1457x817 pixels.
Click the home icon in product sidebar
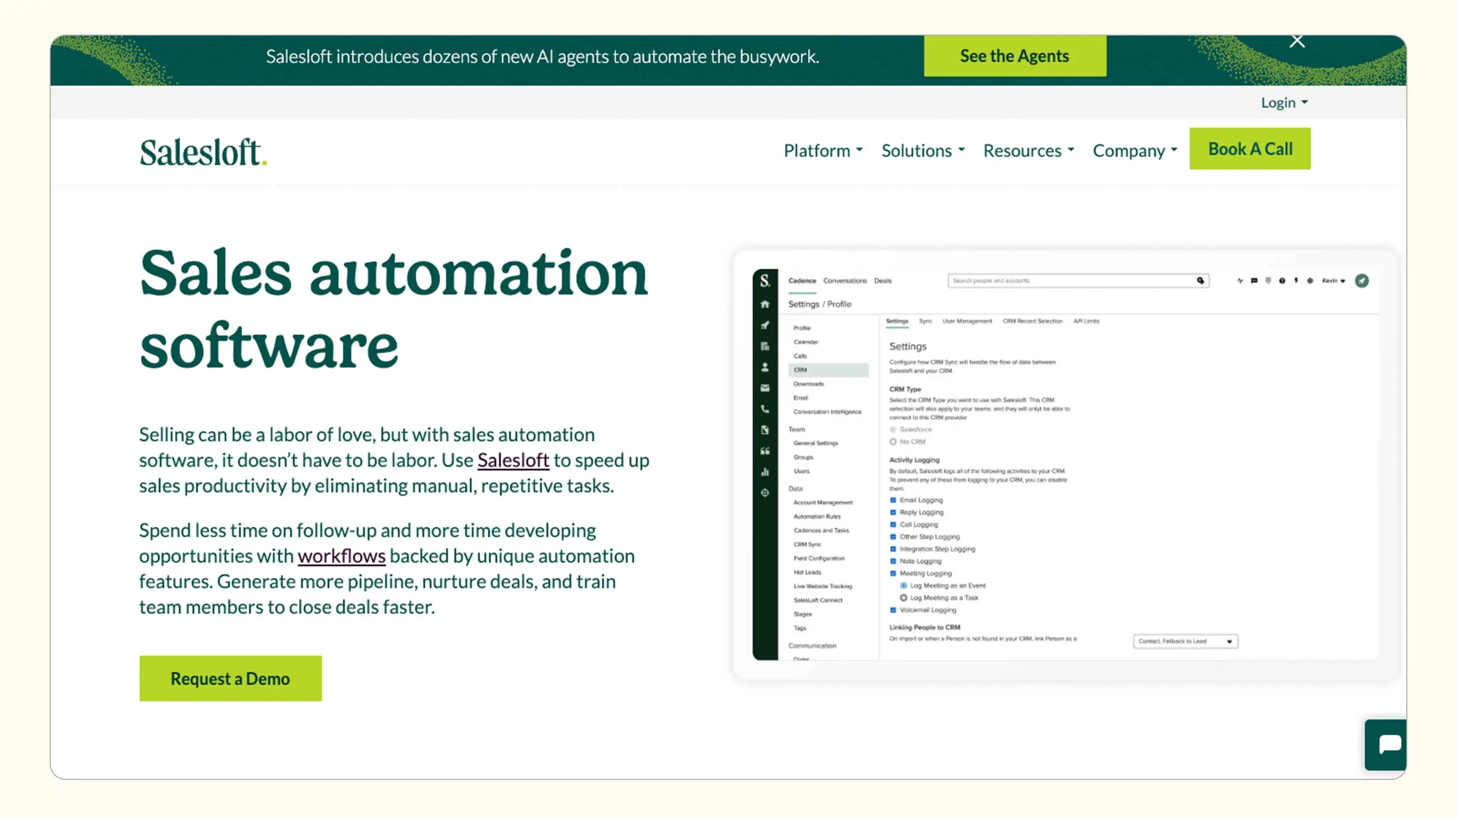click(765, 304)
